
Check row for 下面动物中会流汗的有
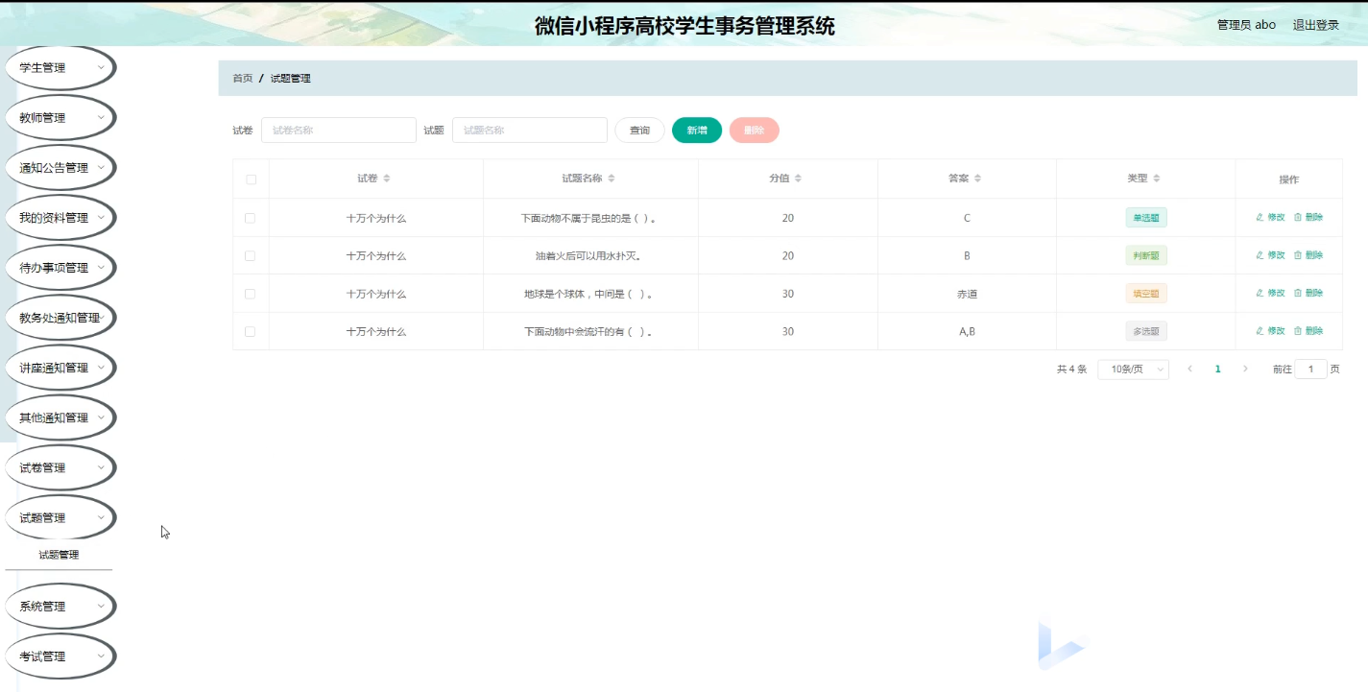[251, 331]
